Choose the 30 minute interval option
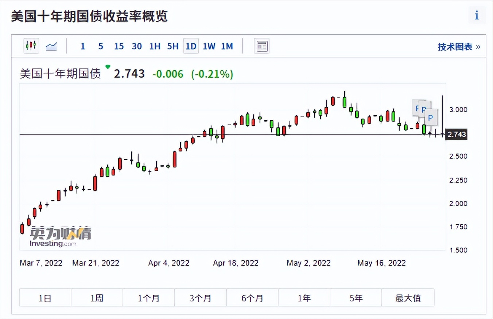The height and width of the screenshot is (319, 493). click(x=137, y=46)
